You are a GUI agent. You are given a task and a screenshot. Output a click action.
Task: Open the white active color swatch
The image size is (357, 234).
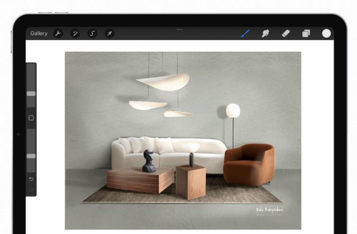click(x=326, y=33)
